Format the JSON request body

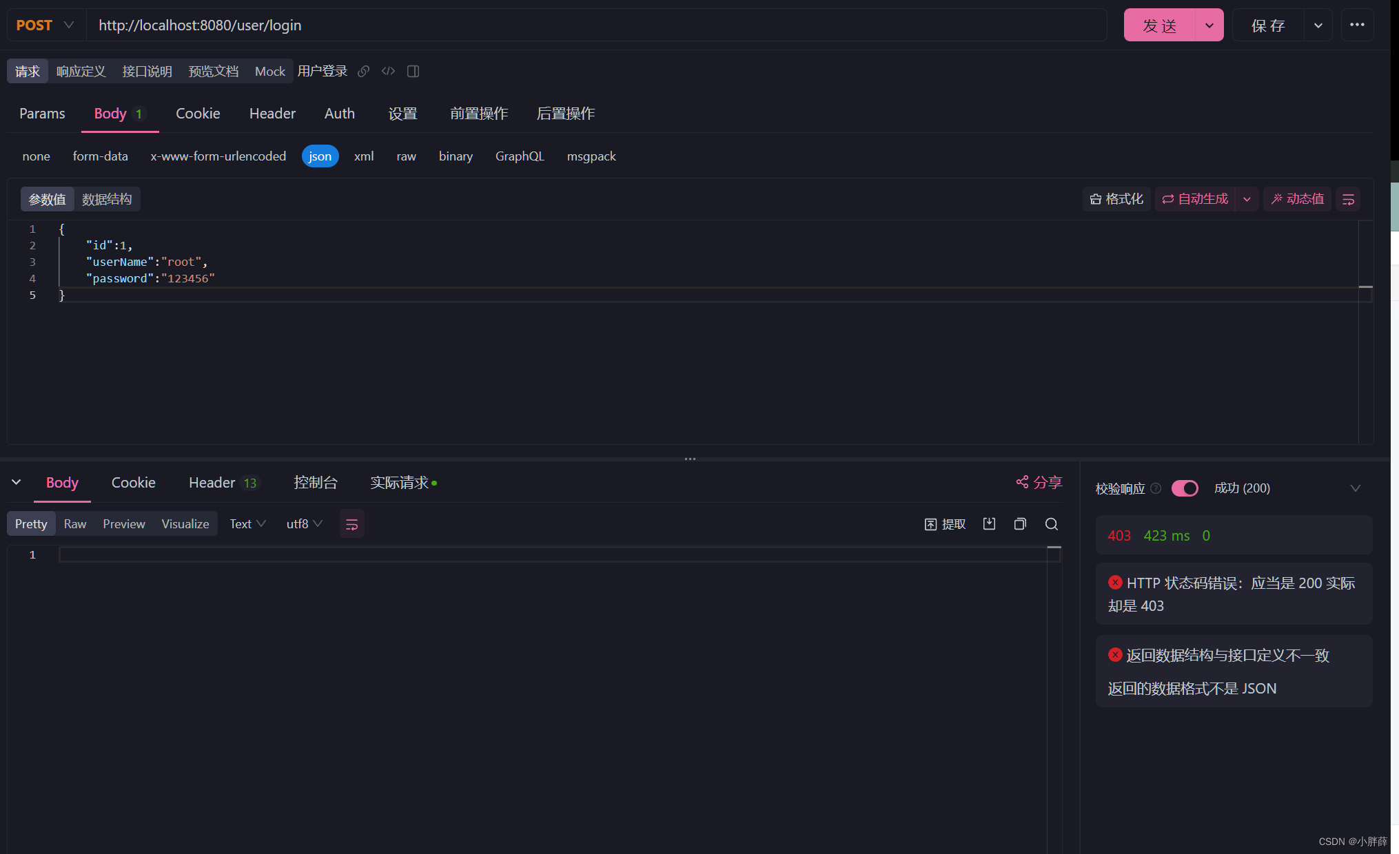[1116, 199]
